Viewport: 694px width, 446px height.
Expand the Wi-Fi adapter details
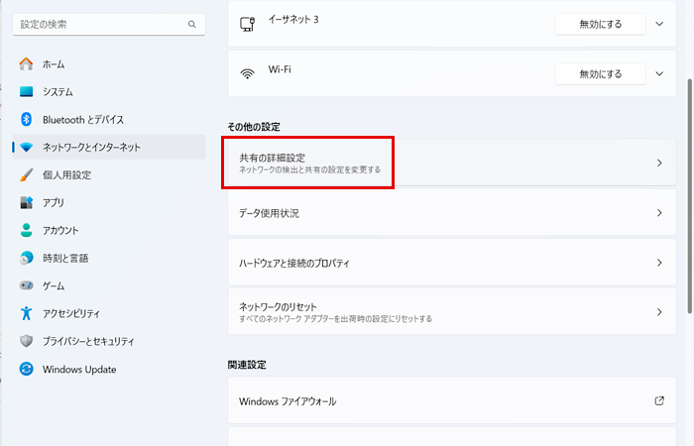point(659,74)
